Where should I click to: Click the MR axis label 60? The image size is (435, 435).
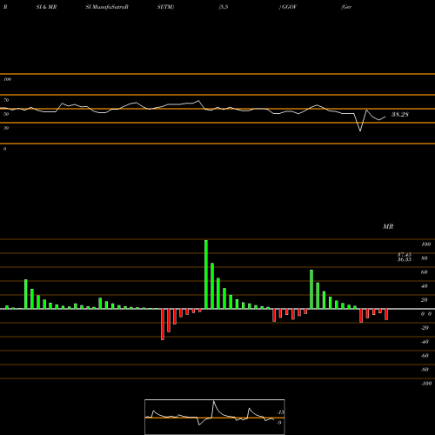point(425,272)
